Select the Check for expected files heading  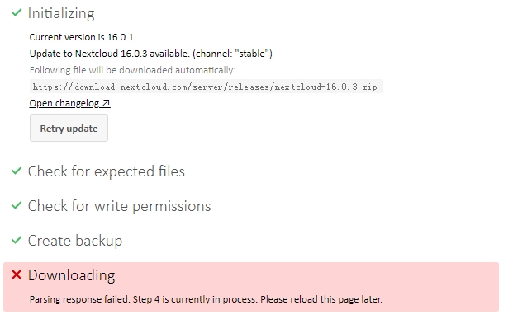pyautogui.click(x=107, y=171)
